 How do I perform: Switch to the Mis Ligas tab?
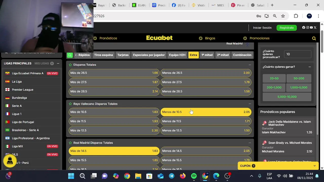[44, 63]
